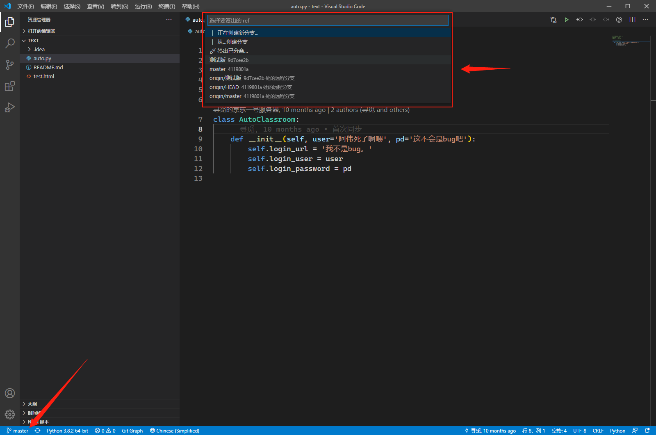This screenshot has width=656, height=435.
Task: Open the Run and Debug view
Action: click(x=10, y=107)
